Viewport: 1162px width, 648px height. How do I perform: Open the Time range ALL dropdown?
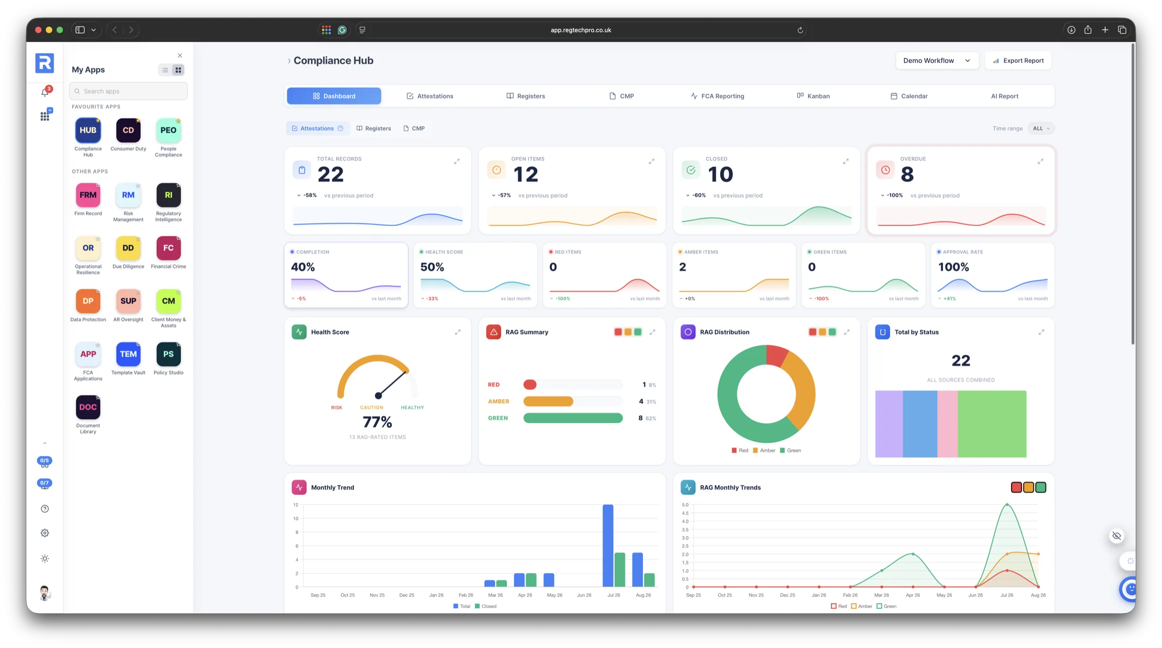click(1041, 128)
